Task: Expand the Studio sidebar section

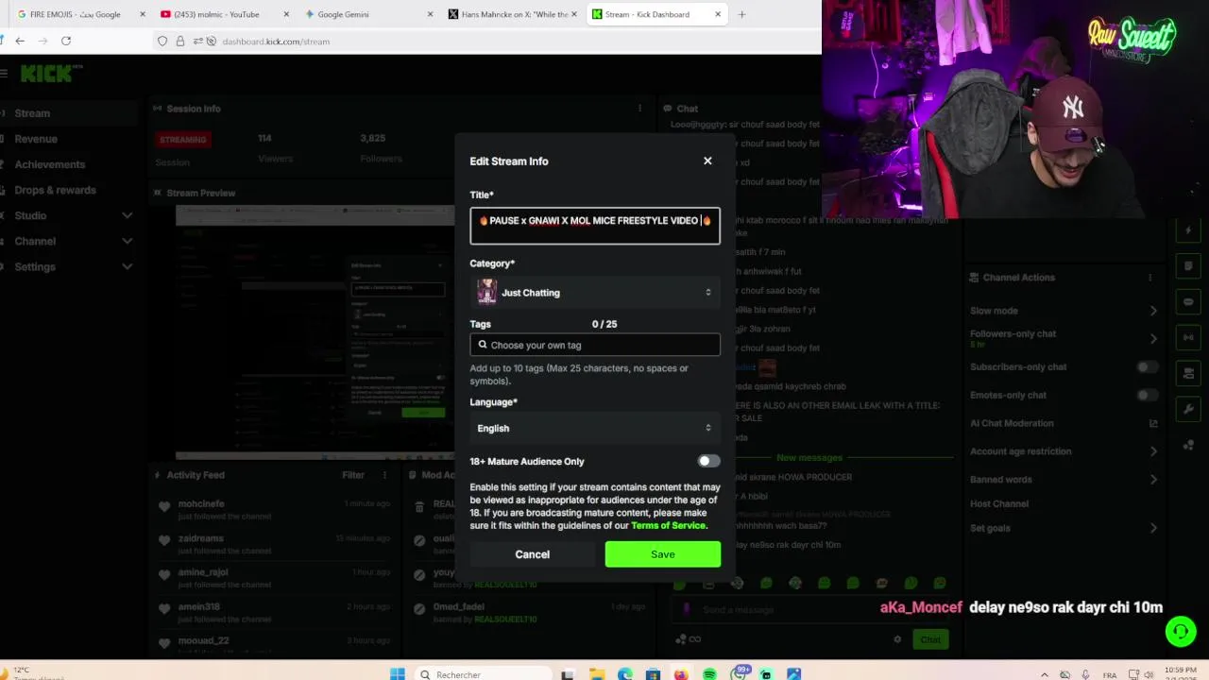Action: click(68, 215)
